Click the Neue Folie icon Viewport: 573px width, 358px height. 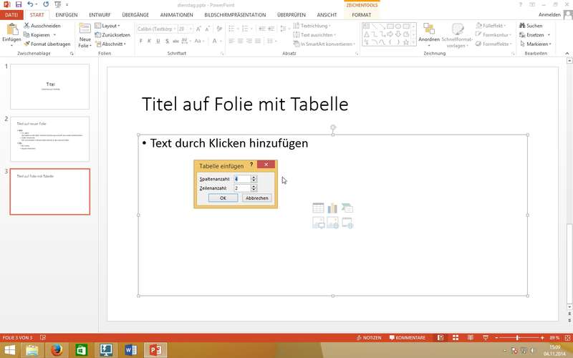85,29
